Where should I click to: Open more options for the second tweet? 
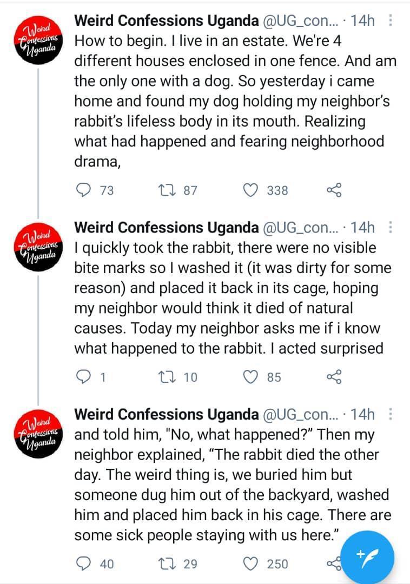[x=391, y=227]
